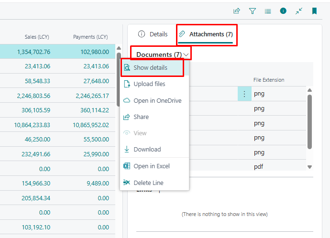Expand the Documents (7) dropdown chevron
This screenshot has width=330, height=238.
tap(186, 54)
